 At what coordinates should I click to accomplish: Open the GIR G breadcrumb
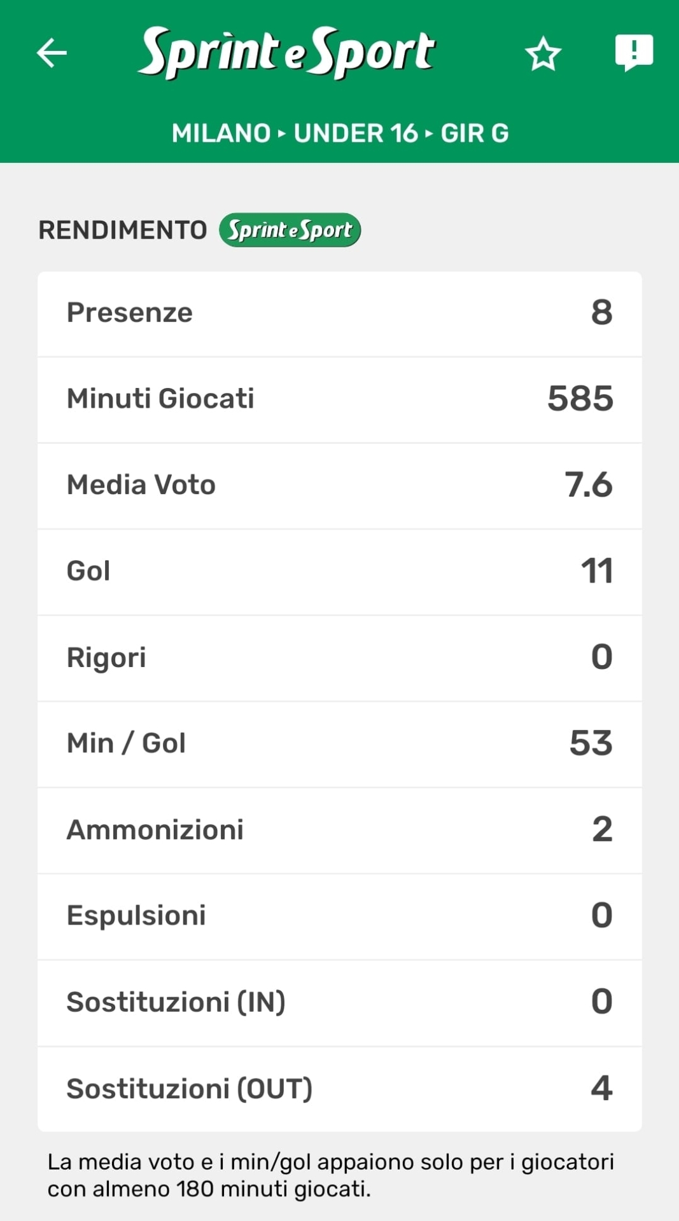pos(475,134)
